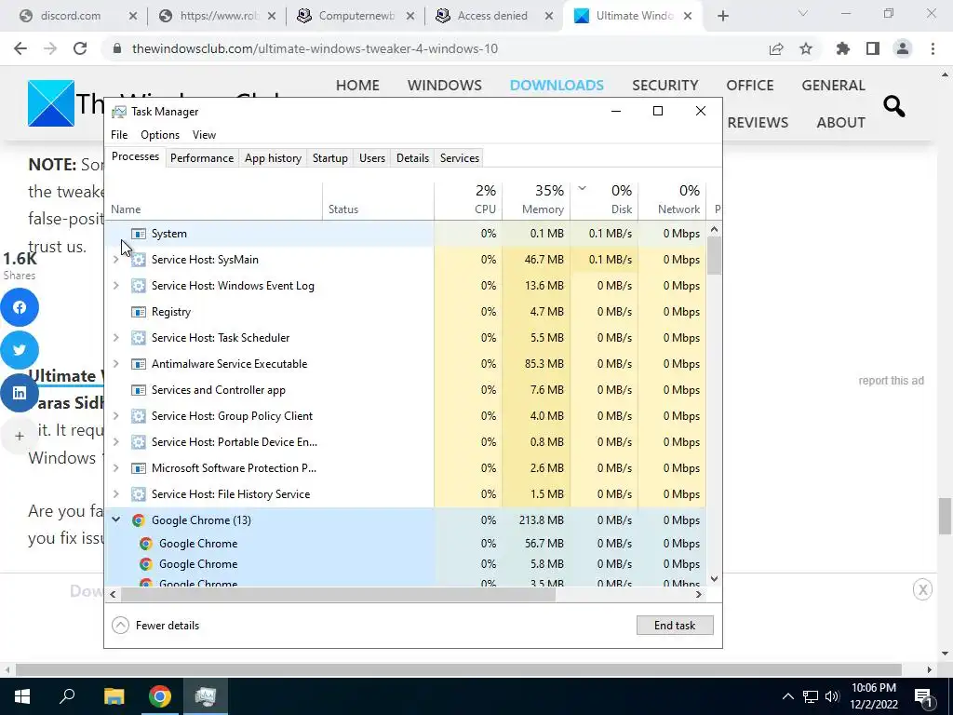953x715 pixels.
Task: Collapse to Fewer details
Action: (155, 625)
